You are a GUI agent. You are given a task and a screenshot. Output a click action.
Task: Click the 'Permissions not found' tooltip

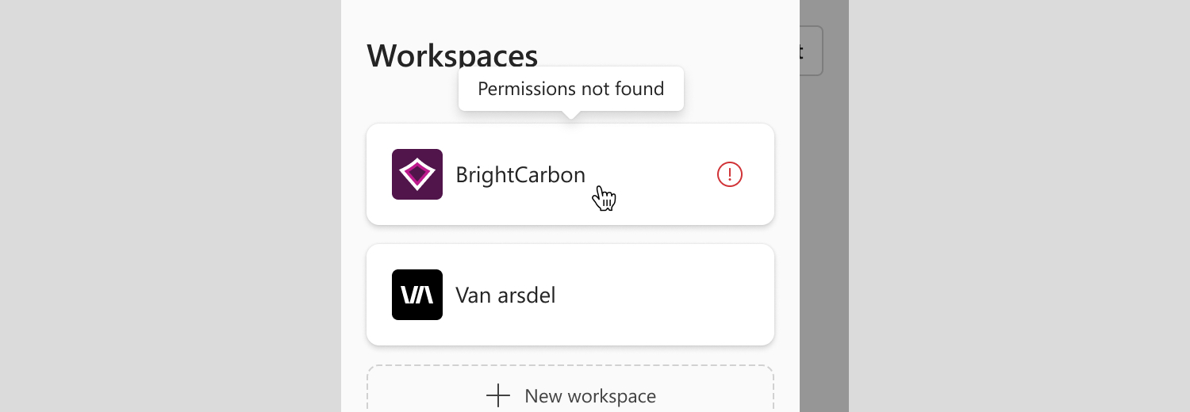[x=571, y=89]
